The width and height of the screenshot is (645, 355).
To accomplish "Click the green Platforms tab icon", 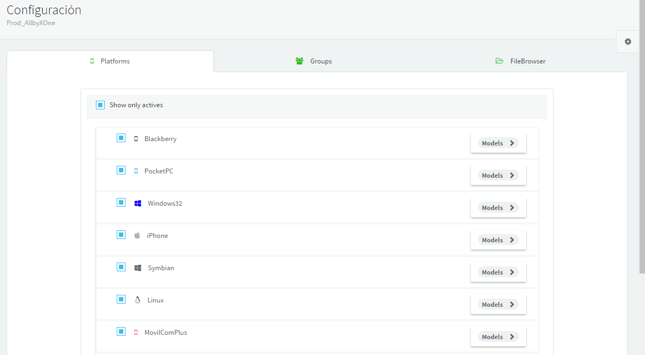I will (92, 61).
